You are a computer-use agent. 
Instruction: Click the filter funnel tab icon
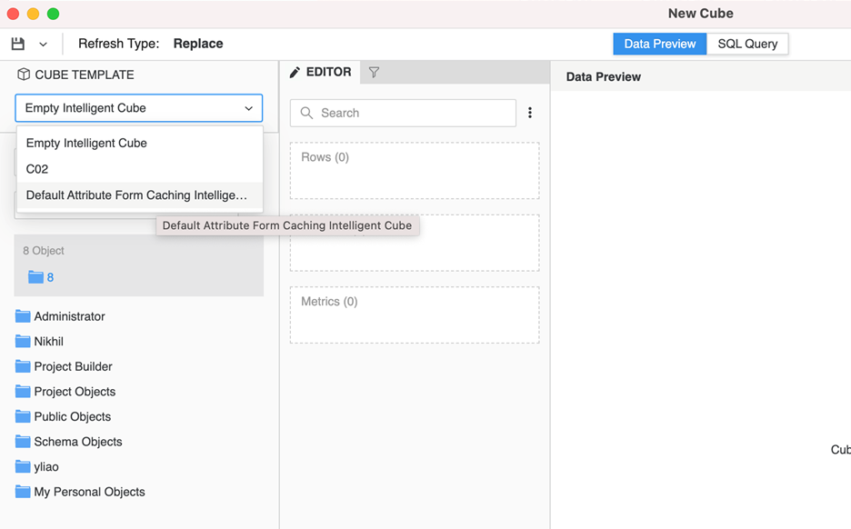tap(374, 73)
